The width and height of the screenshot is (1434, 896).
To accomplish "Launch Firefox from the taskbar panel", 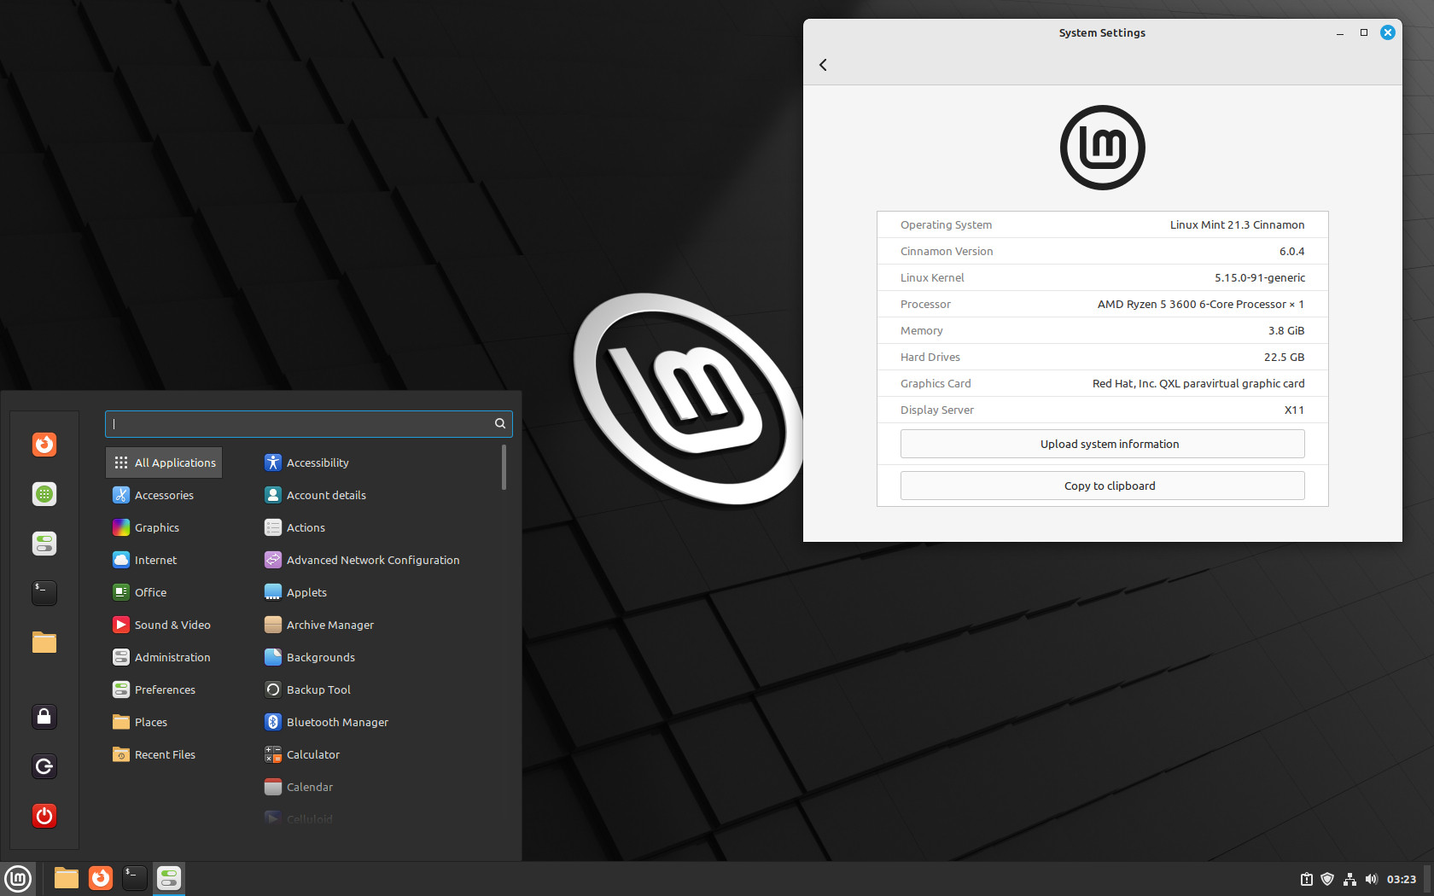I will [x=101, y=878].
